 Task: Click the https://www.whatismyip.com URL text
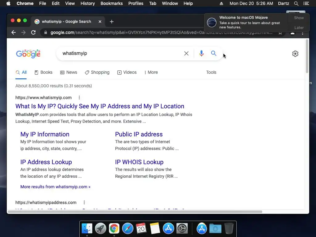tap(44, 98)
